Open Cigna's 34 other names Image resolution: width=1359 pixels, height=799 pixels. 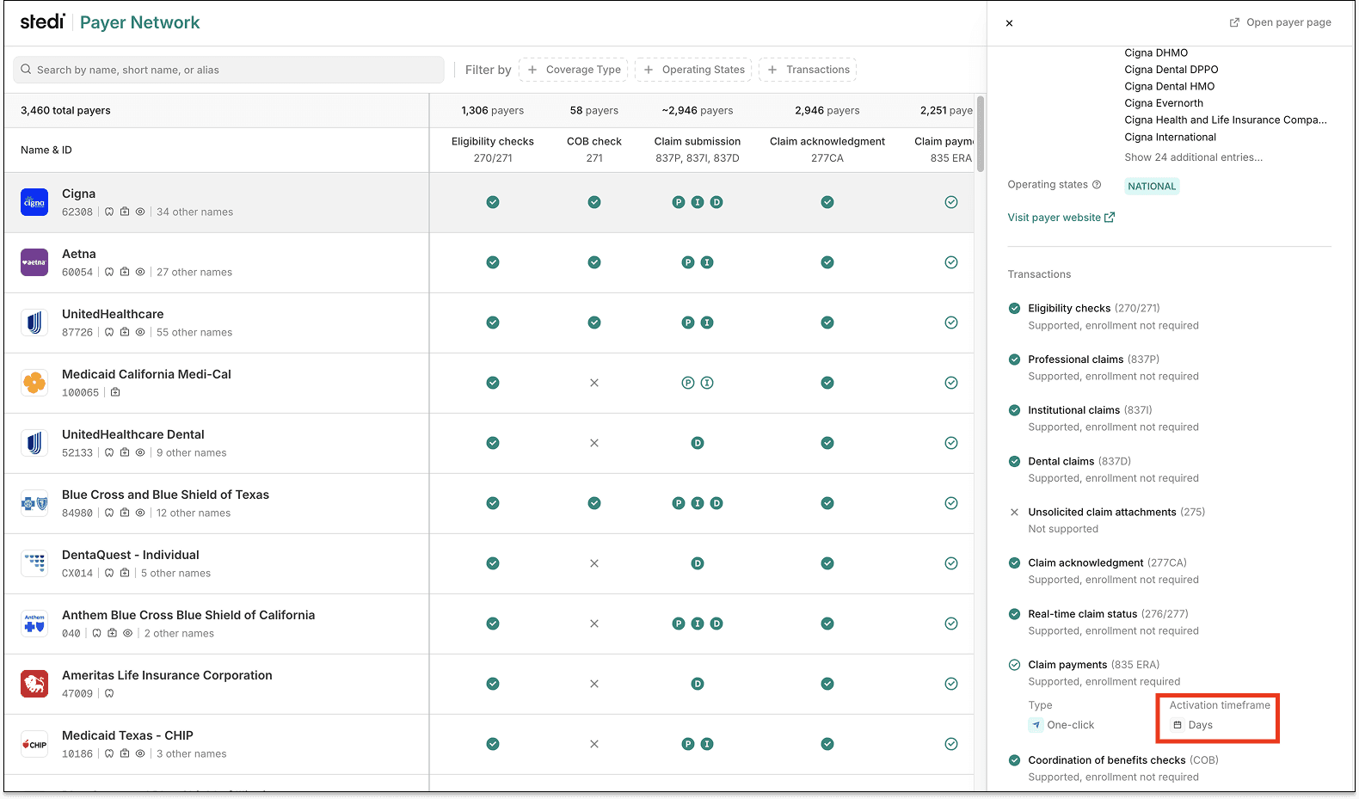194,212
